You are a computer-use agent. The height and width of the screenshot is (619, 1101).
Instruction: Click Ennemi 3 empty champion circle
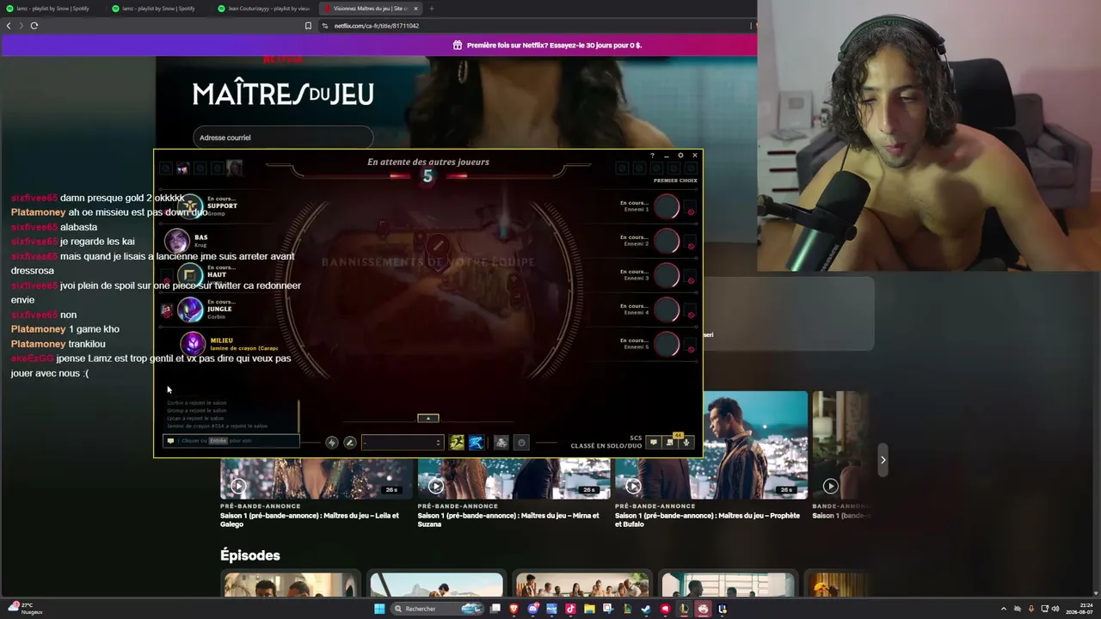[x=667, y=275]
